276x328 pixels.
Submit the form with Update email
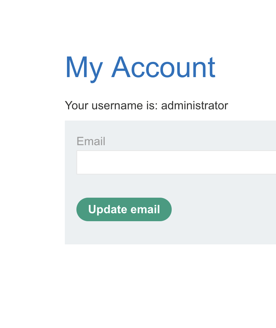[x=124, y=209]
